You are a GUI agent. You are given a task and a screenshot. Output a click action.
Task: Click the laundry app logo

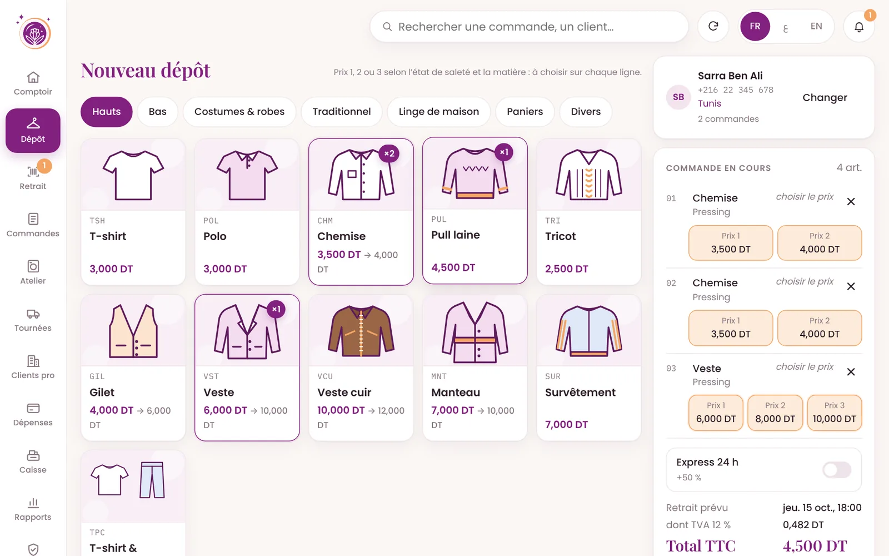(34, 33)
